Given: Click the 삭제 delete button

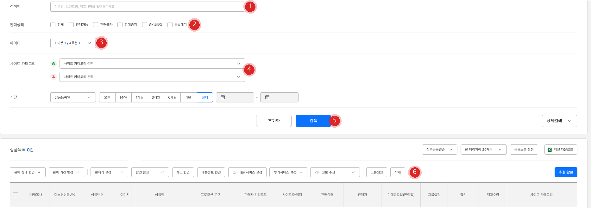Looking at the screenshot, I should (398, 172).
